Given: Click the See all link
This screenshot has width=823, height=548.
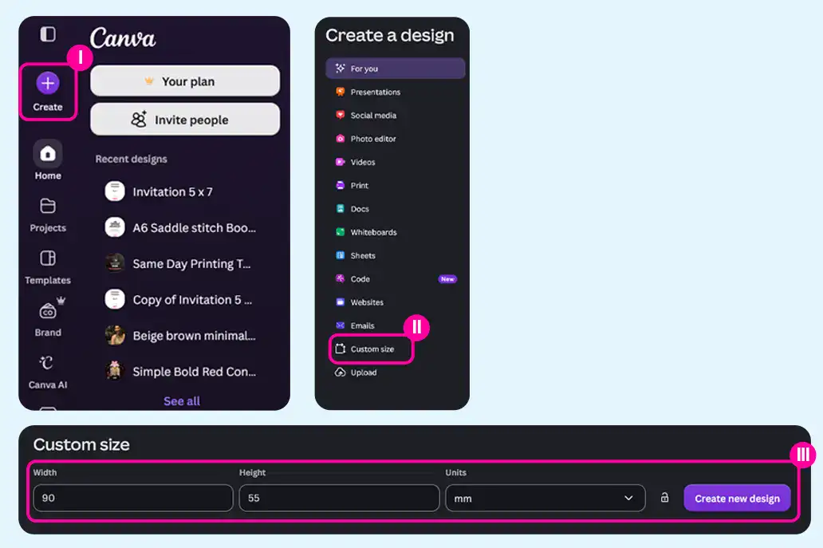Looking at the screenshot, I should pyautogui.click(x=182, y=401).
